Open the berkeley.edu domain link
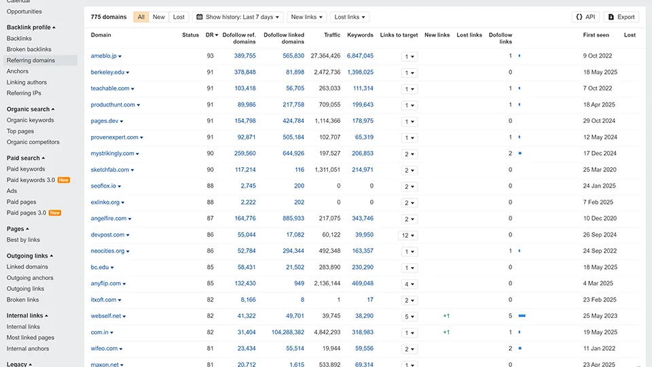The image size is (652, 367). click(x=107, y=72)
